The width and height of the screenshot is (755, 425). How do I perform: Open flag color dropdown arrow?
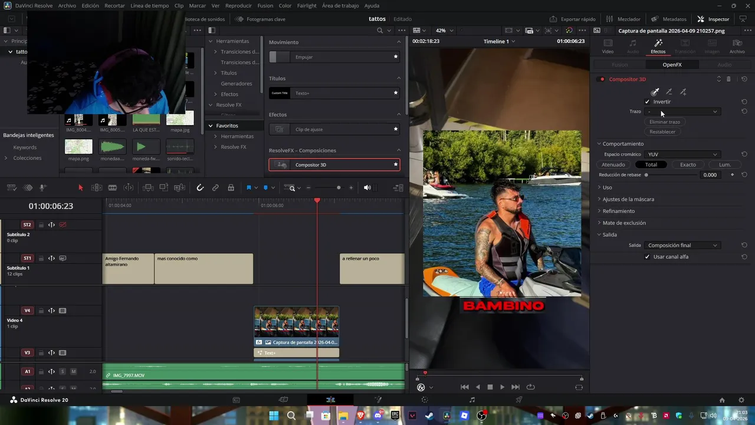pyautogui.click(x=255, y=188)
